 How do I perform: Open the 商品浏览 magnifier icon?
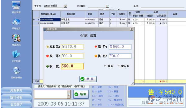[x=16, y=38]
